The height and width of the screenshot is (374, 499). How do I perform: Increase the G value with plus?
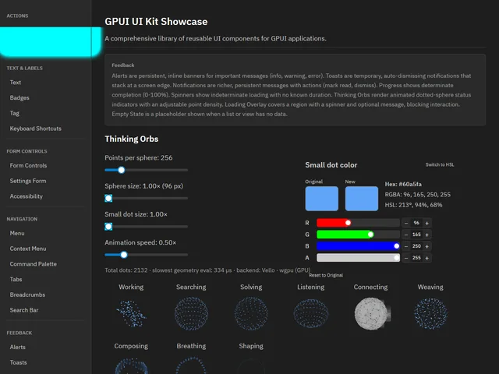coord(427,235)
